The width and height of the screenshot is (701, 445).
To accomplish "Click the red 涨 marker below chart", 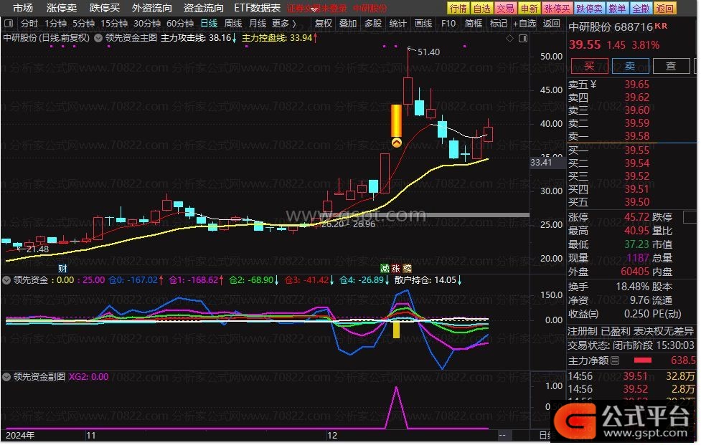I will [395, 268].
